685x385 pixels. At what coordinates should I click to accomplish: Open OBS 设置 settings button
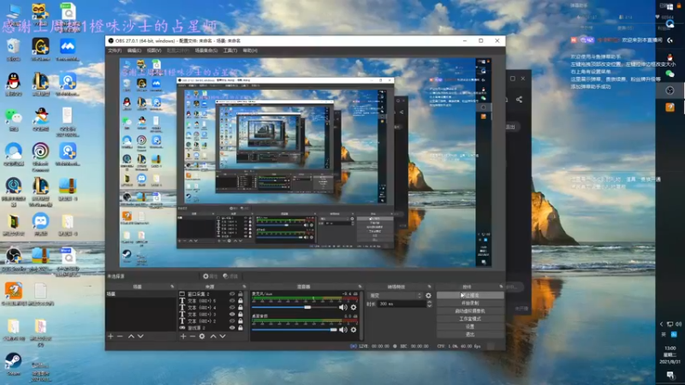[x=469, y=327]
